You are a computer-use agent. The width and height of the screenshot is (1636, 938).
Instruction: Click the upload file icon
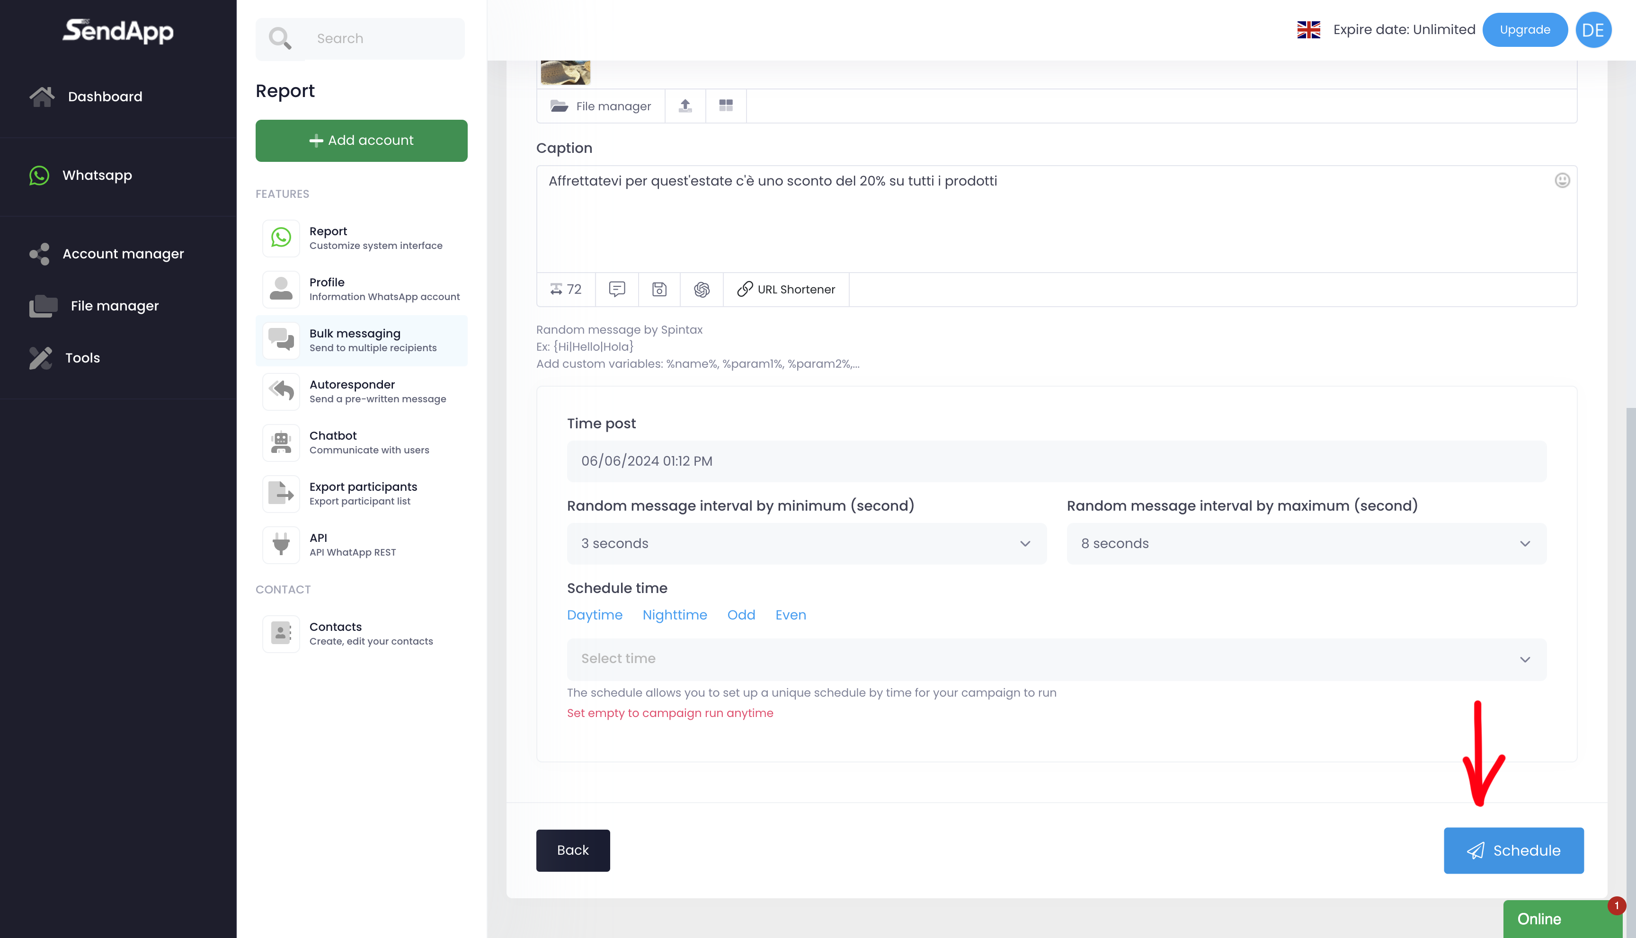click(685, 106)
